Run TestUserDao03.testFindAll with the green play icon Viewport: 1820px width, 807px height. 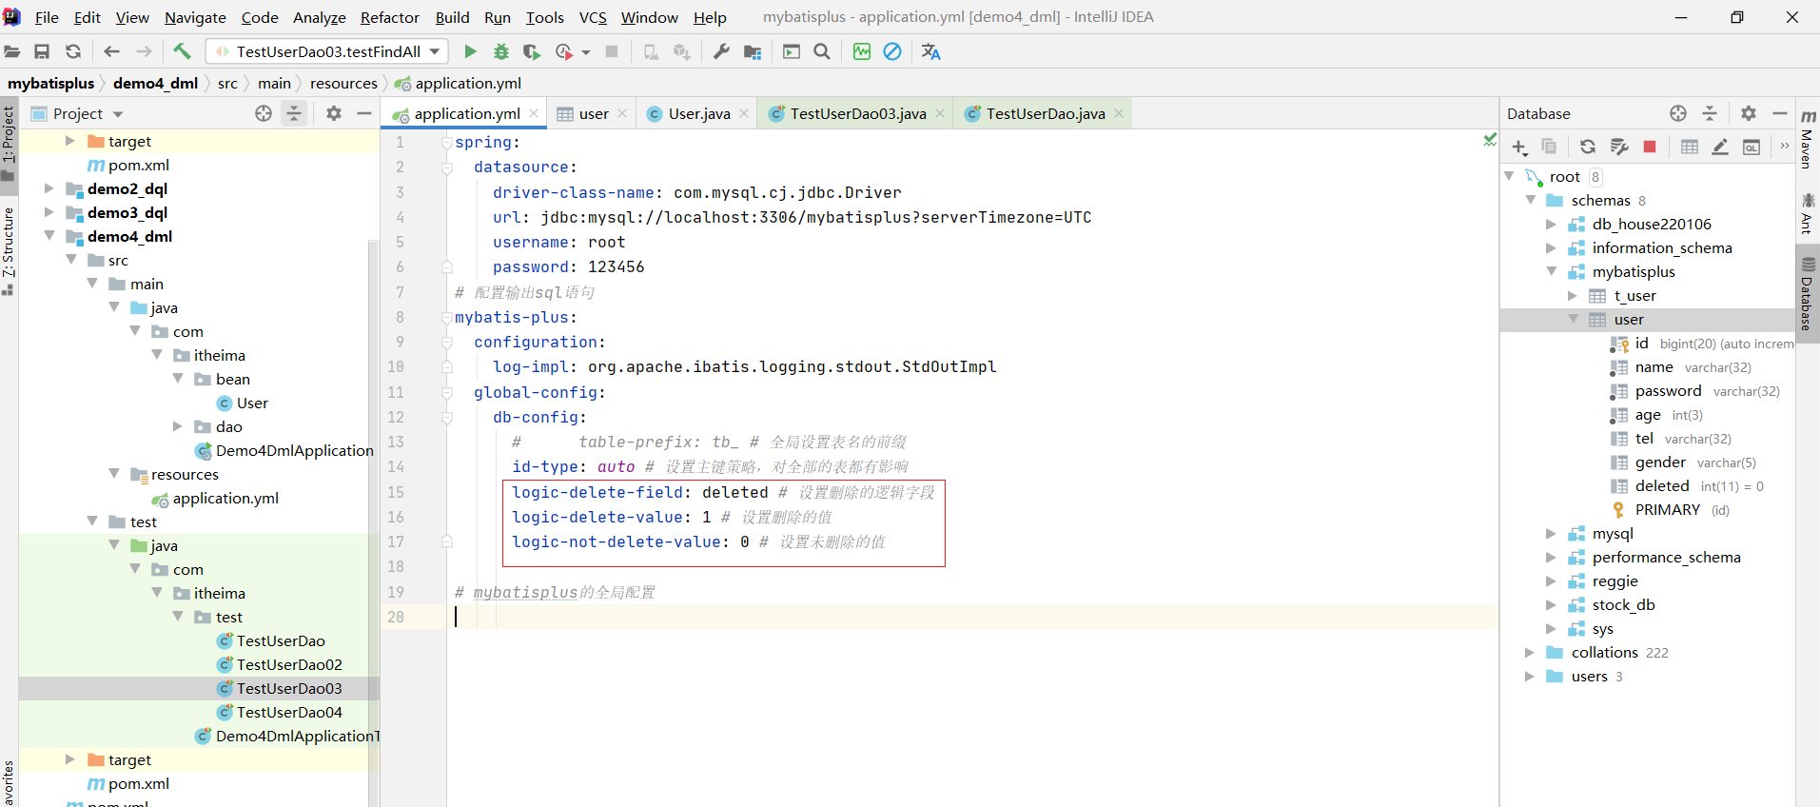pyautogui.click(x=470, y=51)
